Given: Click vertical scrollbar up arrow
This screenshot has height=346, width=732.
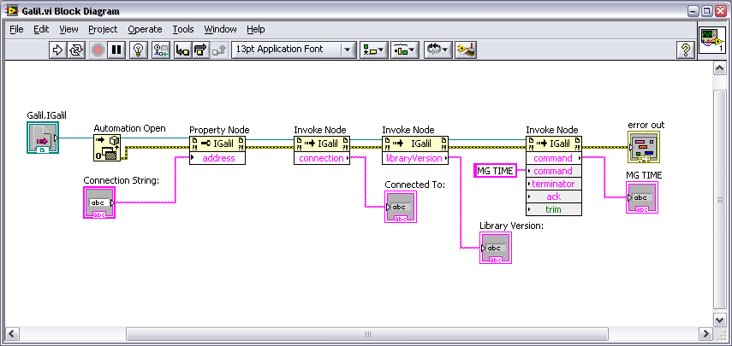Looking at the screenshot, I should point(719,69).
